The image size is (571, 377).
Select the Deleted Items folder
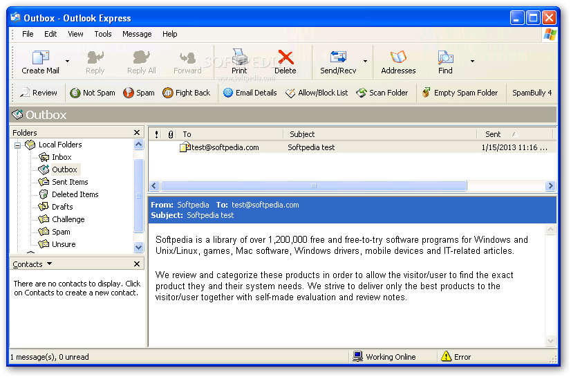pos(75,194)
